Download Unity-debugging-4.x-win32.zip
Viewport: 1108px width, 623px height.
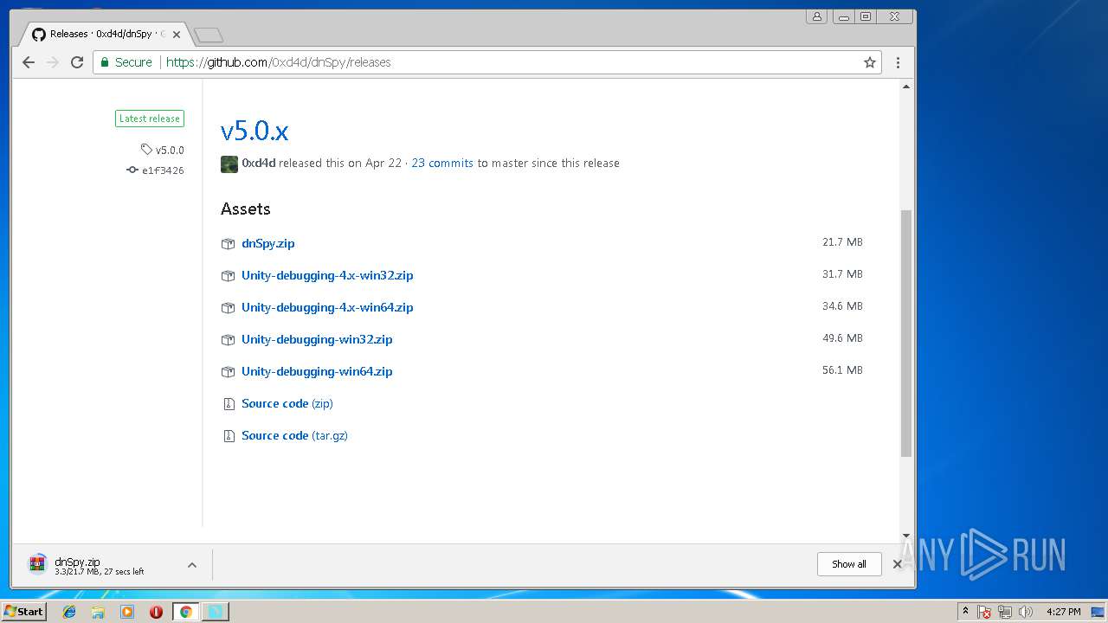pos(327,275)
